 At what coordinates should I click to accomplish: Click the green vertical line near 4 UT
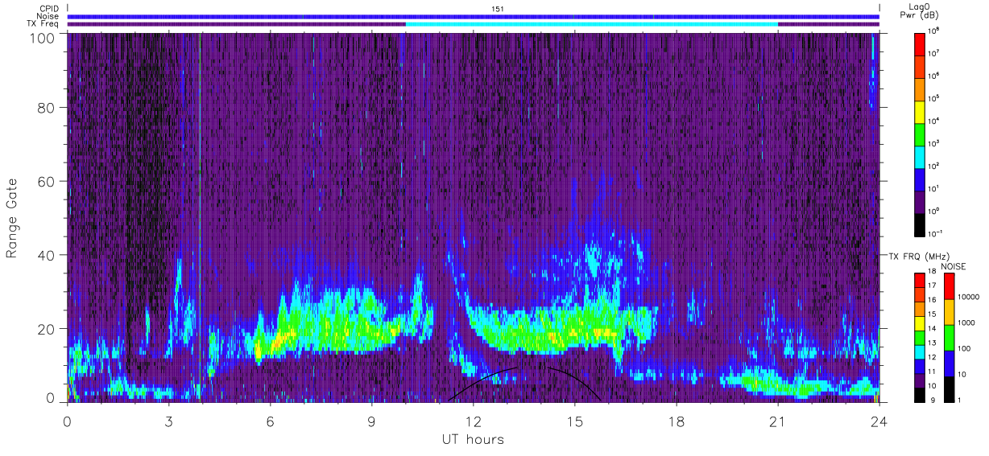(199, 217)
